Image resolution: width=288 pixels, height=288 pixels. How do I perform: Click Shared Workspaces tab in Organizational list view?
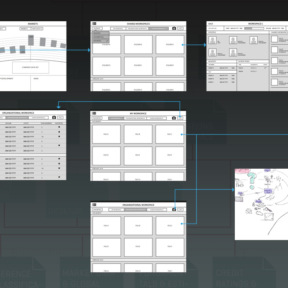click(x=38, y=118)
